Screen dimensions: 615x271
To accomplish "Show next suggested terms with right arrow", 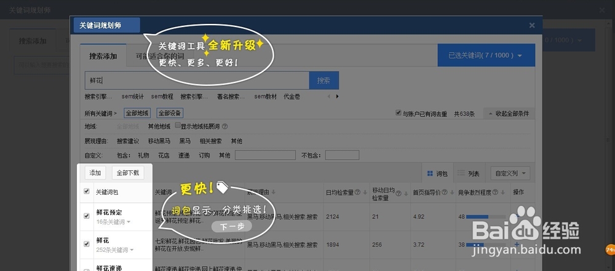I will [337, 96].
